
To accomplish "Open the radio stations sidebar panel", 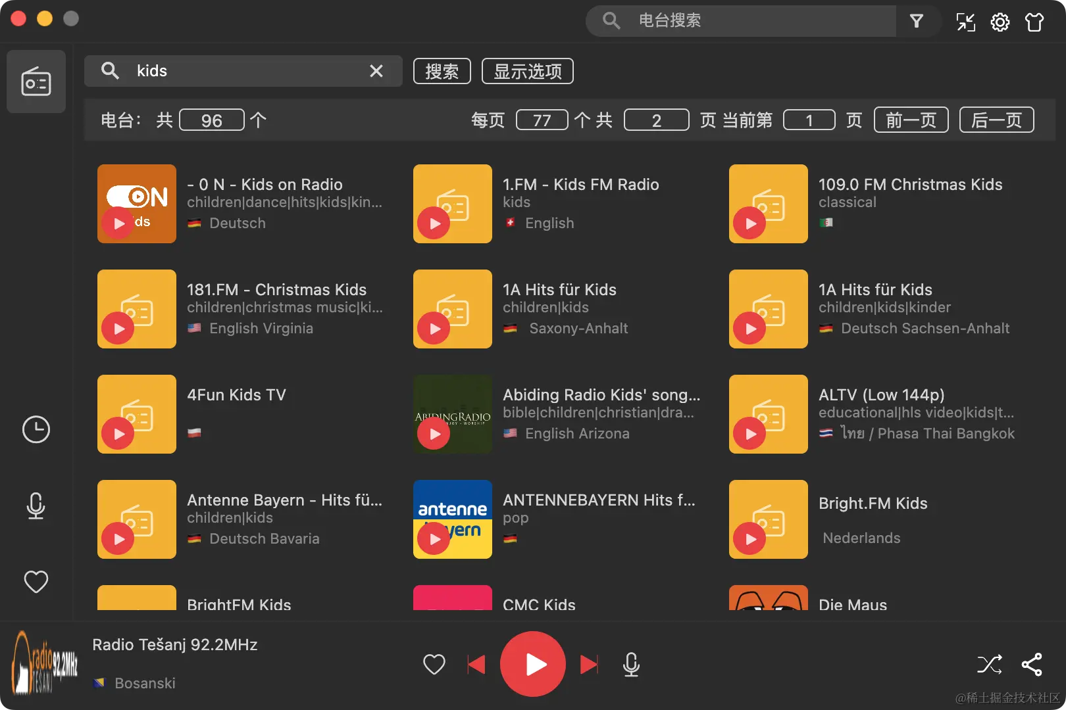I will [x=36, y=82].
